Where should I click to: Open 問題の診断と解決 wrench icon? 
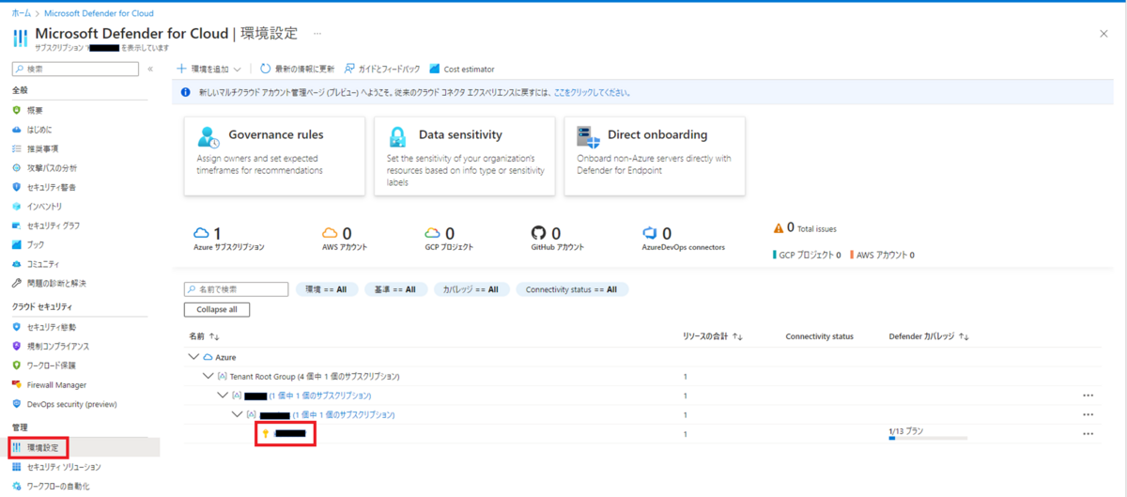point(17,283)
